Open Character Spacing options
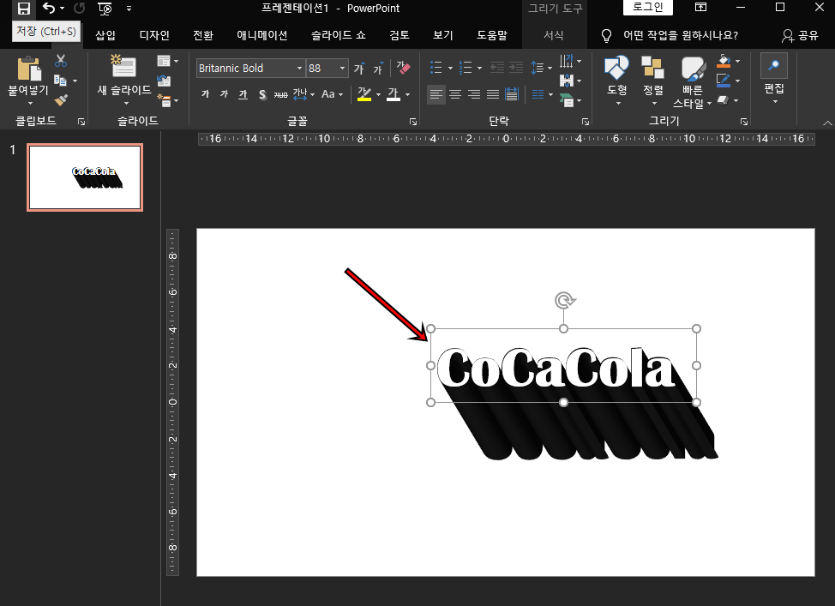Viewport: 835px width, 606px height. (303, 94)
